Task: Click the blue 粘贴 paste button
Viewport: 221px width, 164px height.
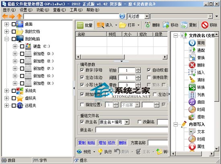Action: pos(91,143)
